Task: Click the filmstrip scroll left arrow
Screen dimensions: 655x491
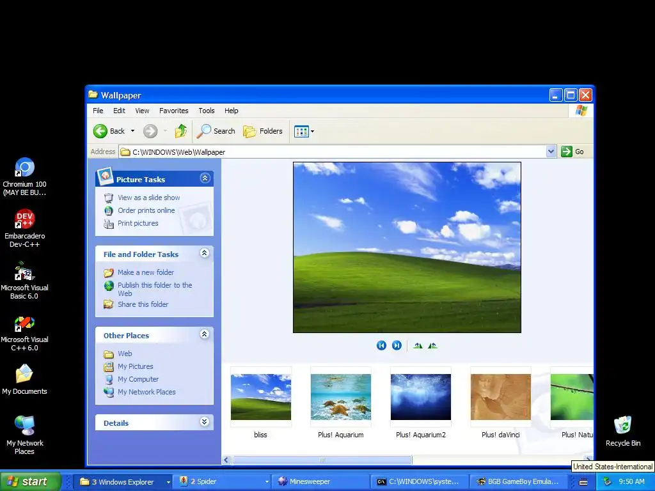Action: tap(226, 460)
